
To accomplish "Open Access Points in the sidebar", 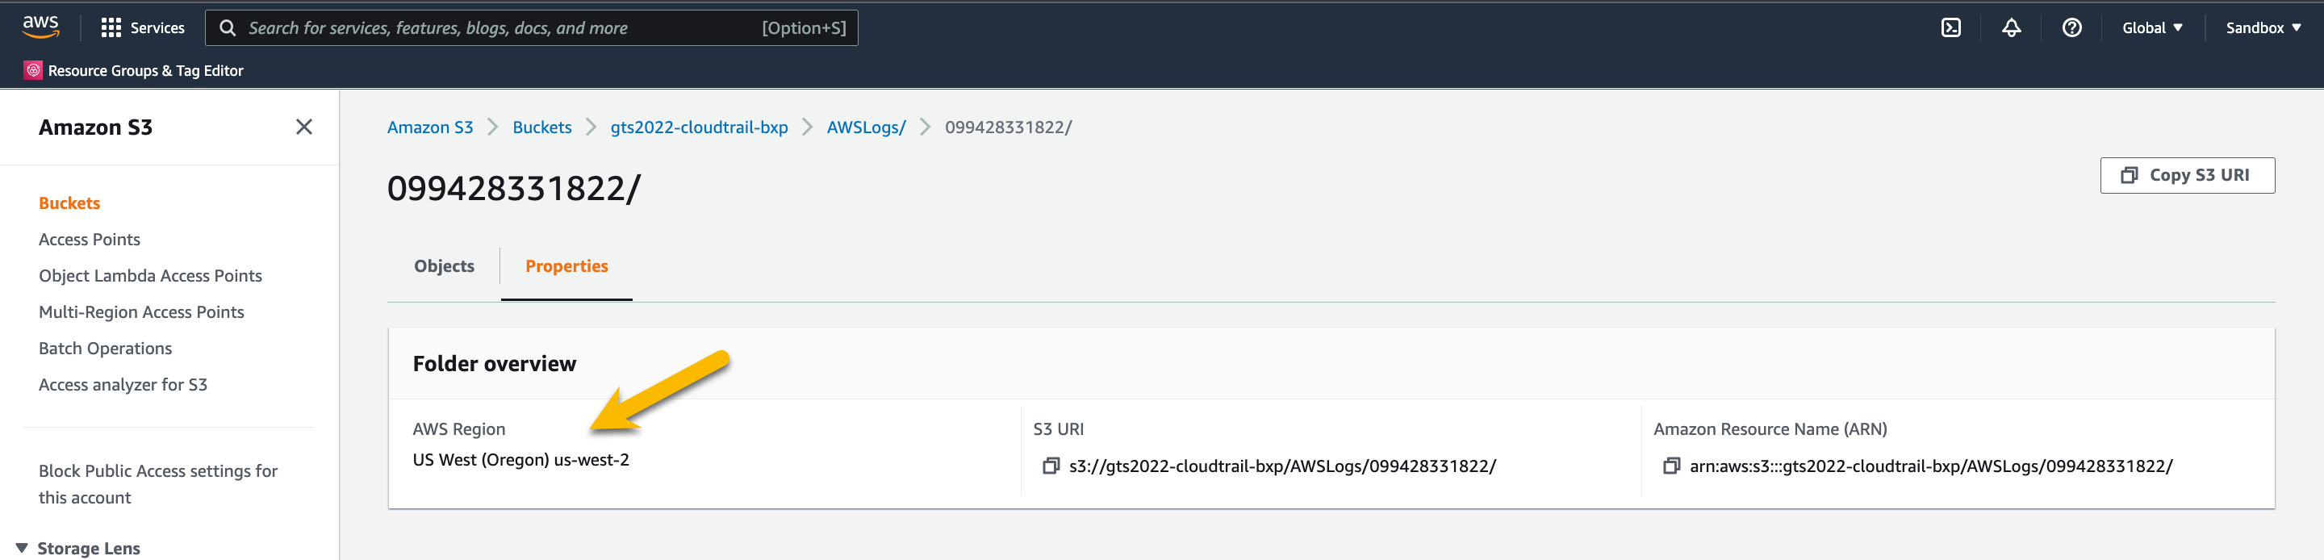I will pos(90,239).
